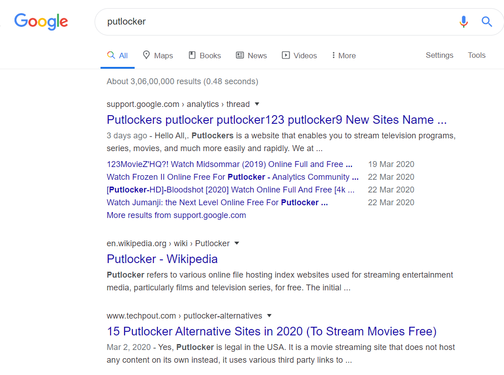Viewport: 504px width, 375px height.
Task: Expand dropdown arrow beside www.techpout.com result
Action: point(269,316)
